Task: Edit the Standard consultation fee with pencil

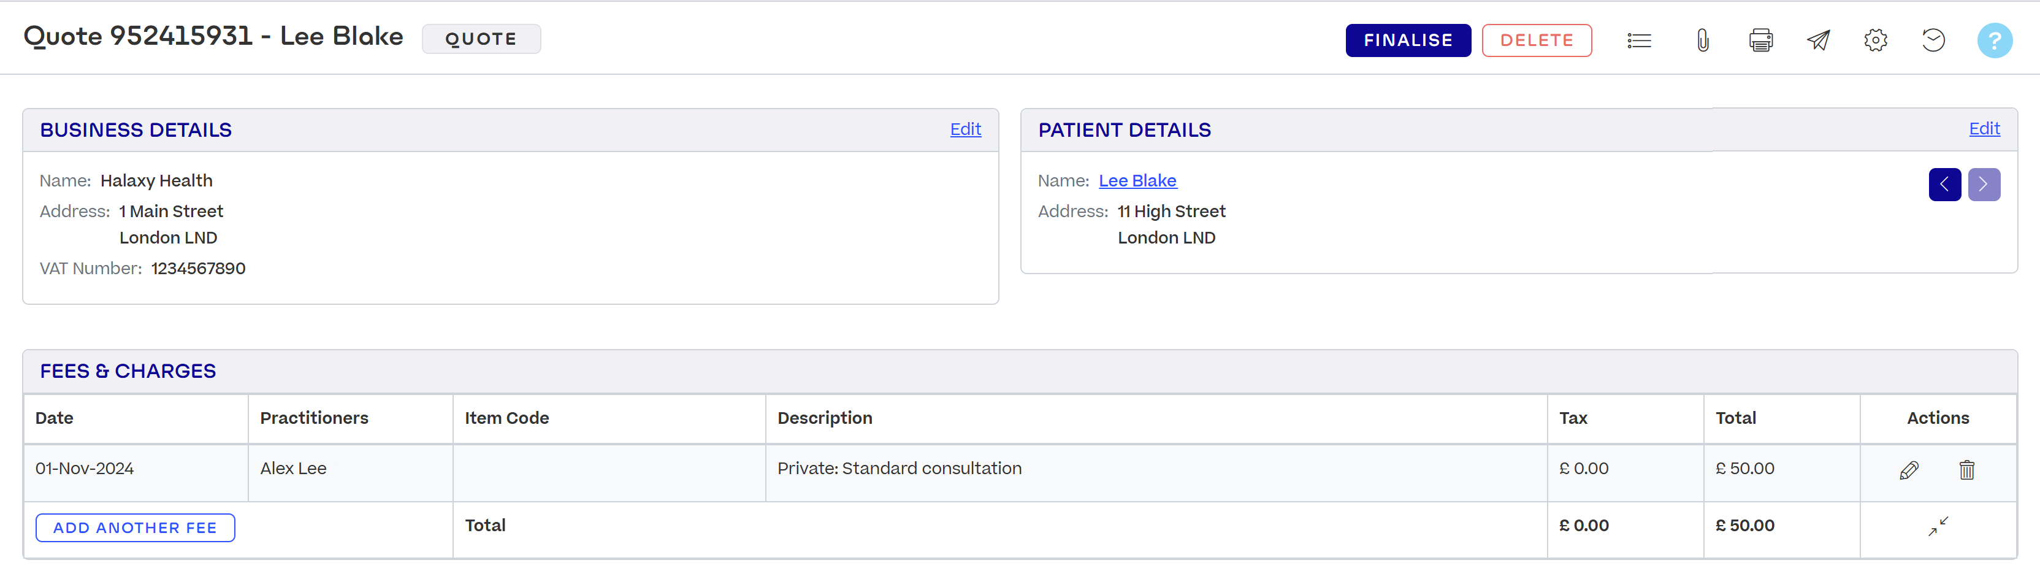Action: [1909, 470]
